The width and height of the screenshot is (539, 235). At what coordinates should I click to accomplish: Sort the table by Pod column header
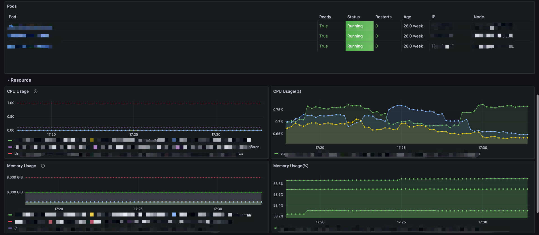coord(12,17)
